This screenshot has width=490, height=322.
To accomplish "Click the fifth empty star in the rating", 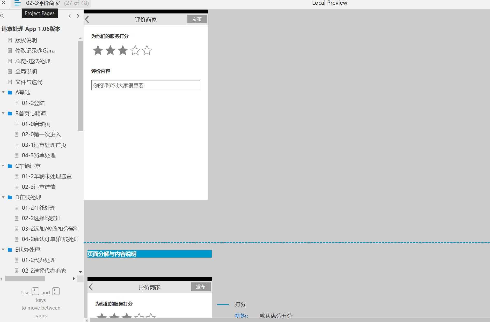I will (147, 50).
